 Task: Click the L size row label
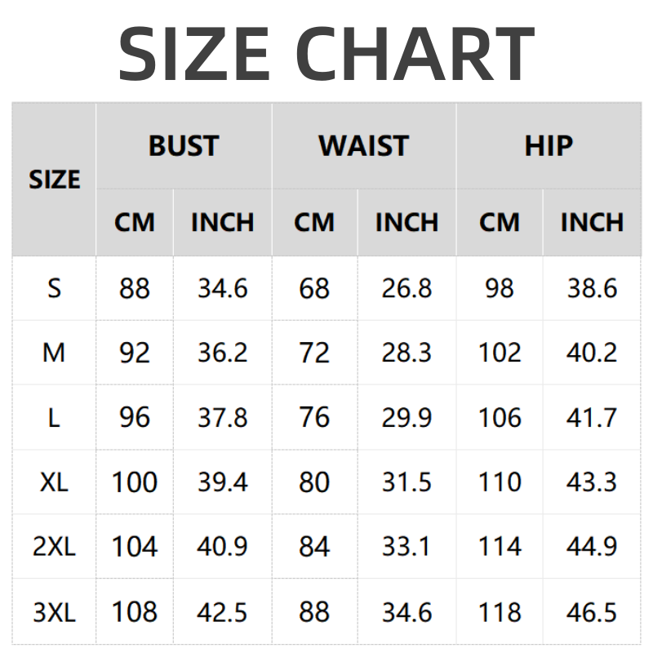point(54,417)
